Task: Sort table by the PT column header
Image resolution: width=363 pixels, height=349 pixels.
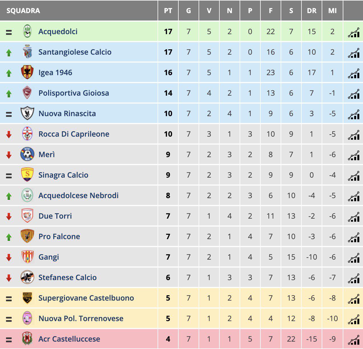Action: click(x=168, y=11)
